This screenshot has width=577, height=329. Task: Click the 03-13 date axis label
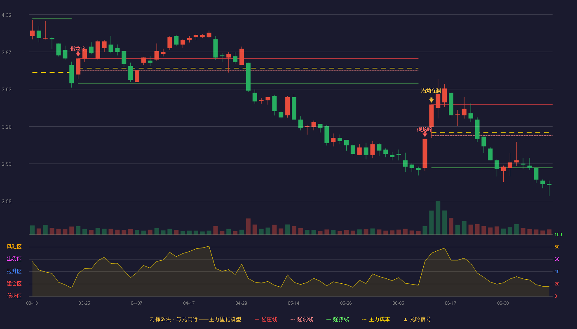[32, 303]
